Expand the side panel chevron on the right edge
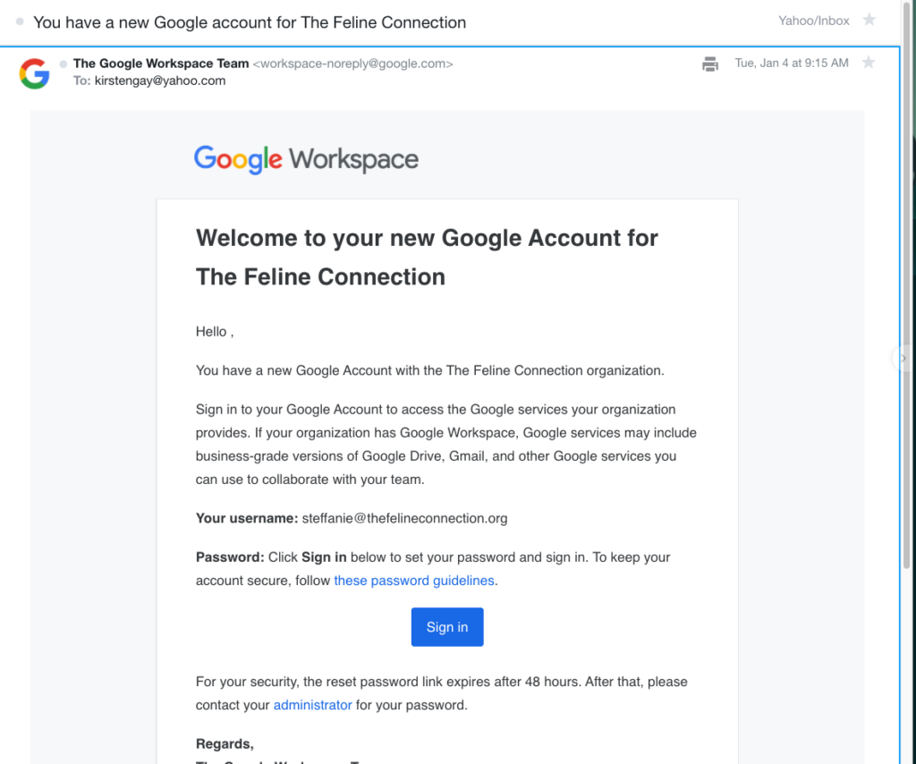The height and width of the screenshot is (764, 916). pos(903,358)
